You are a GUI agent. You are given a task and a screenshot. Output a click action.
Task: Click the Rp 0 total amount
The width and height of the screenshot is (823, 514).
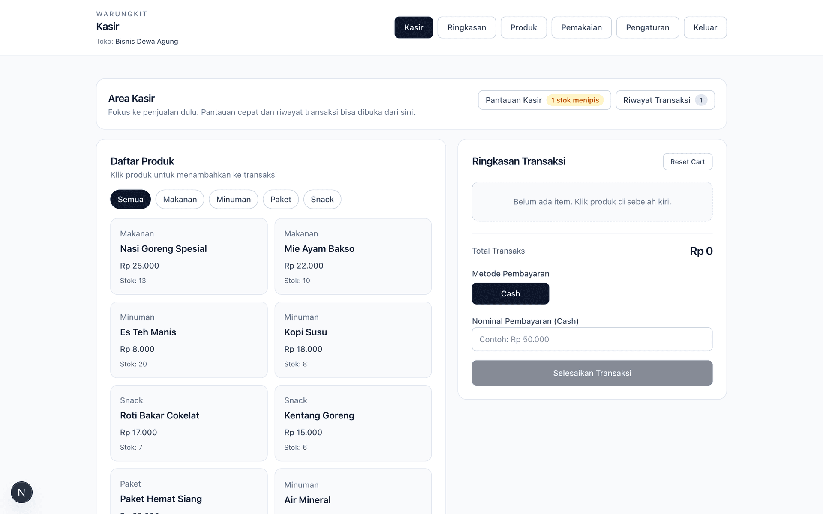701,251
